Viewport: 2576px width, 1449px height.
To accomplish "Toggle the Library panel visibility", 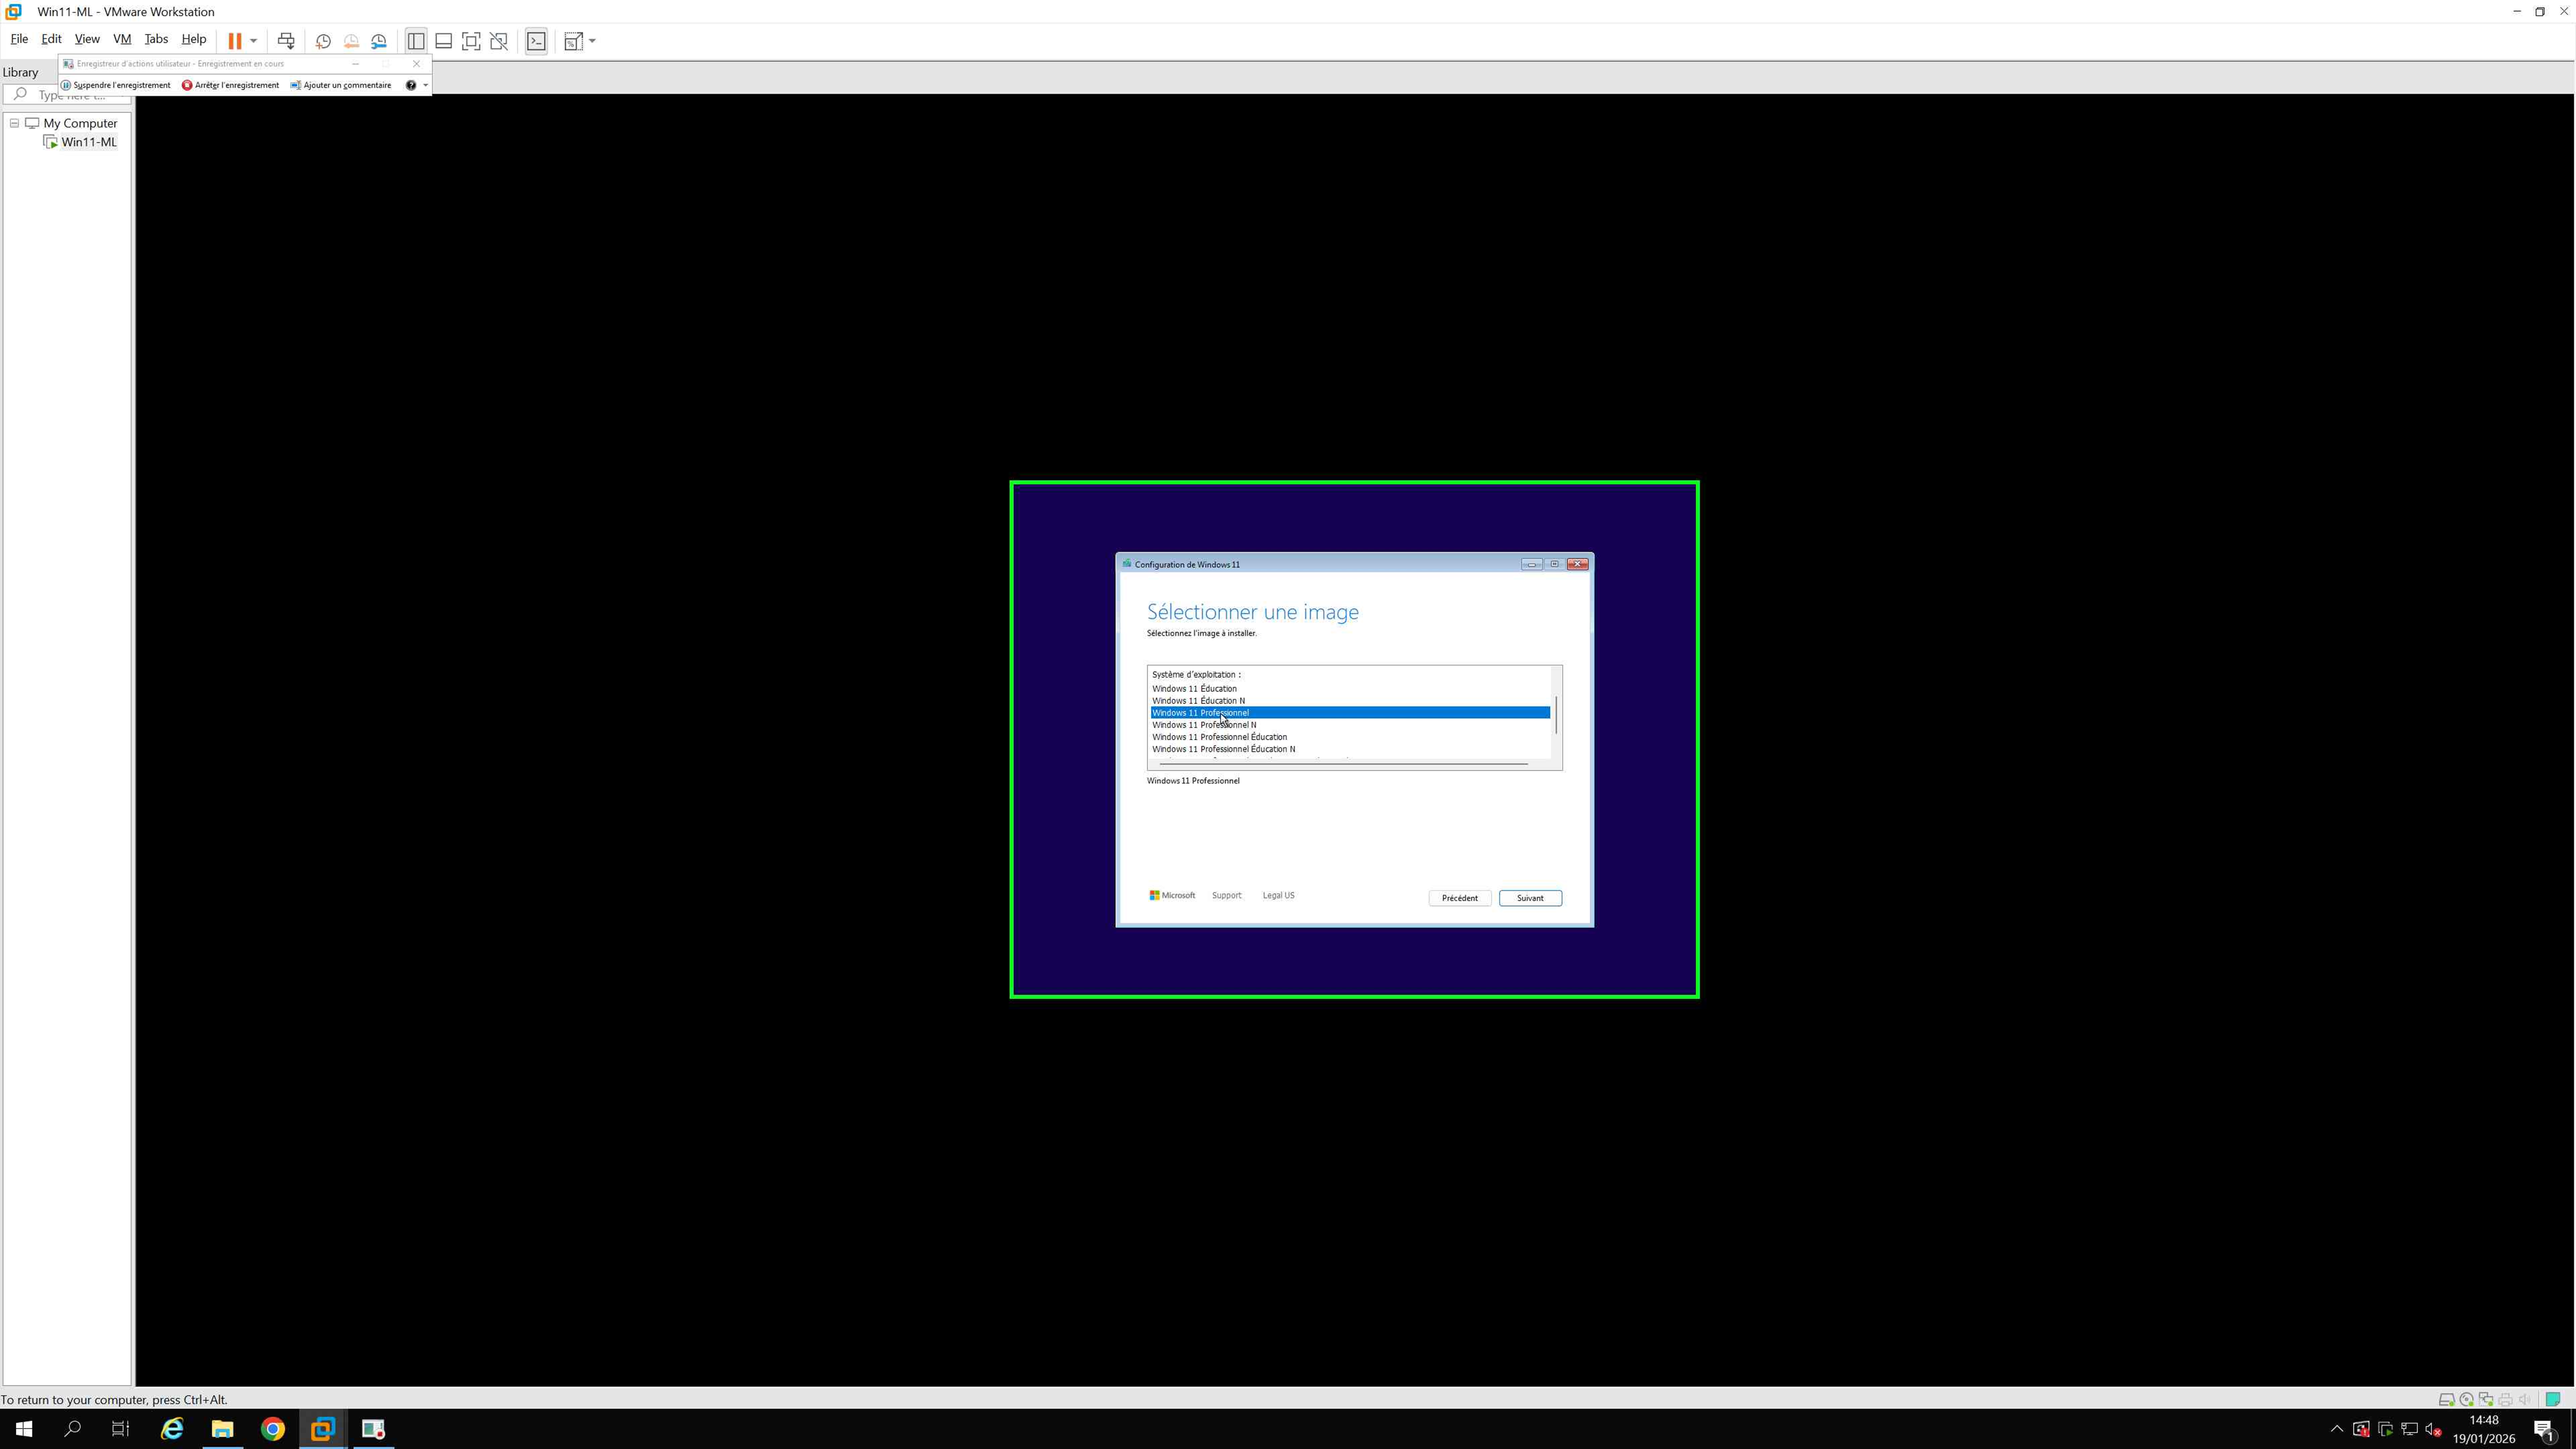I will click(x=416, y=41).
